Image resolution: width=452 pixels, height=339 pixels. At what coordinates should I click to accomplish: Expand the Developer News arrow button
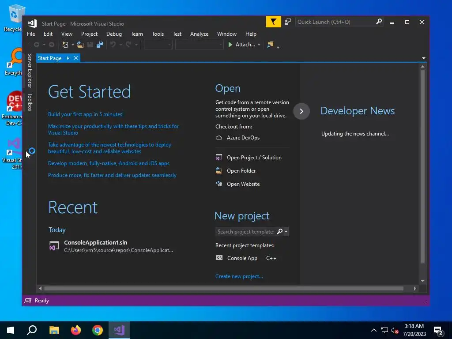(x=301, y=111)
